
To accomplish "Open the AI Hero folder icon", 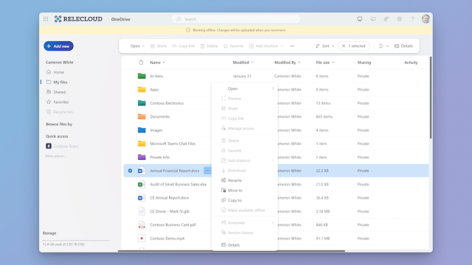I will coord(142,76).
